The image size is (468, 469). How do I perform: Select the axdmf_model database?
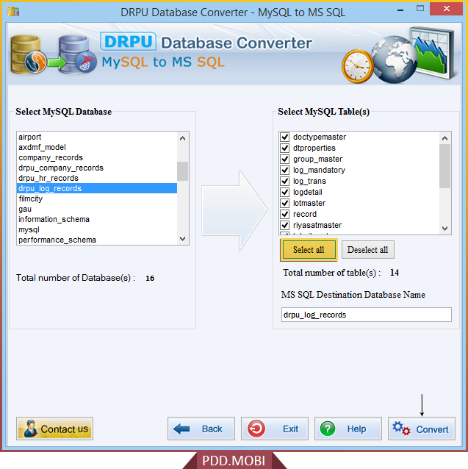[x=97, y=147]
